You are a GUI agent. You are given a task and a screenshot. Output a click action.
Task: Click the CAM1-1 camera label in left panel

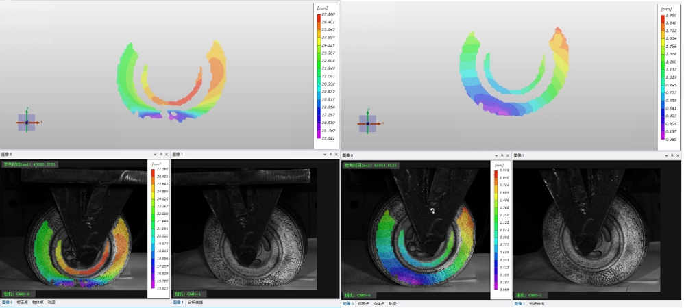coord(187,293)
